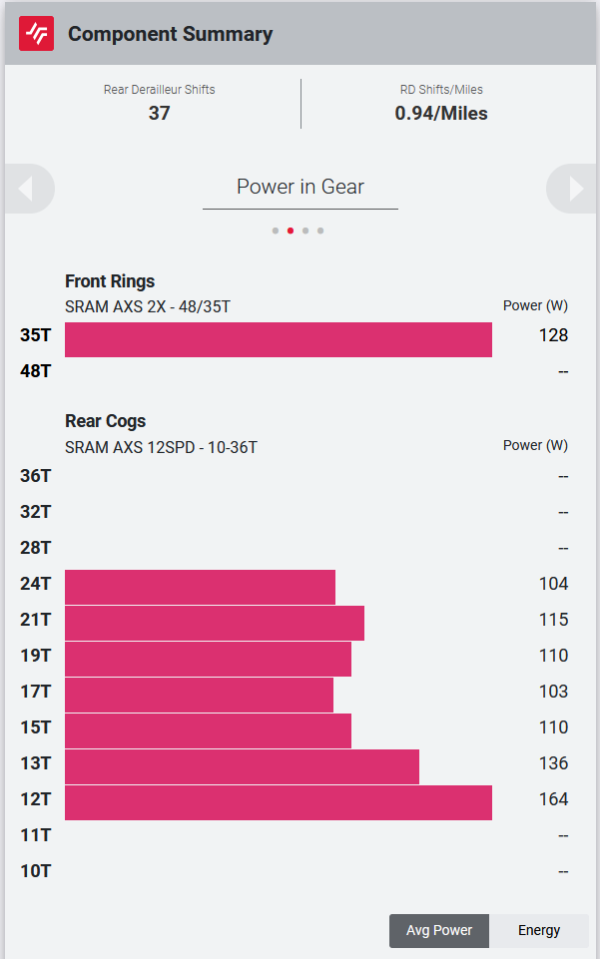Select the 35T front ring power bar
Viewport: 600px width, 959px height.
tap(279, 339)
